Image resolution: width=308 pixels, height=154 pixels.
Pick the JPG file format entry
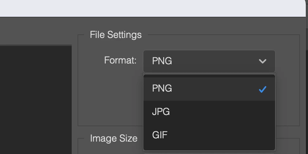[x=161, y=112]
